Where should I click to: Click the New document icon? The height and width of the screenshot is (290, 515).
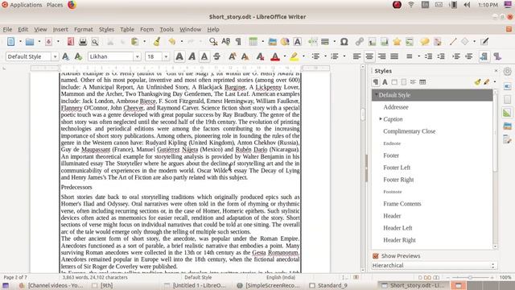pos(10,42)
